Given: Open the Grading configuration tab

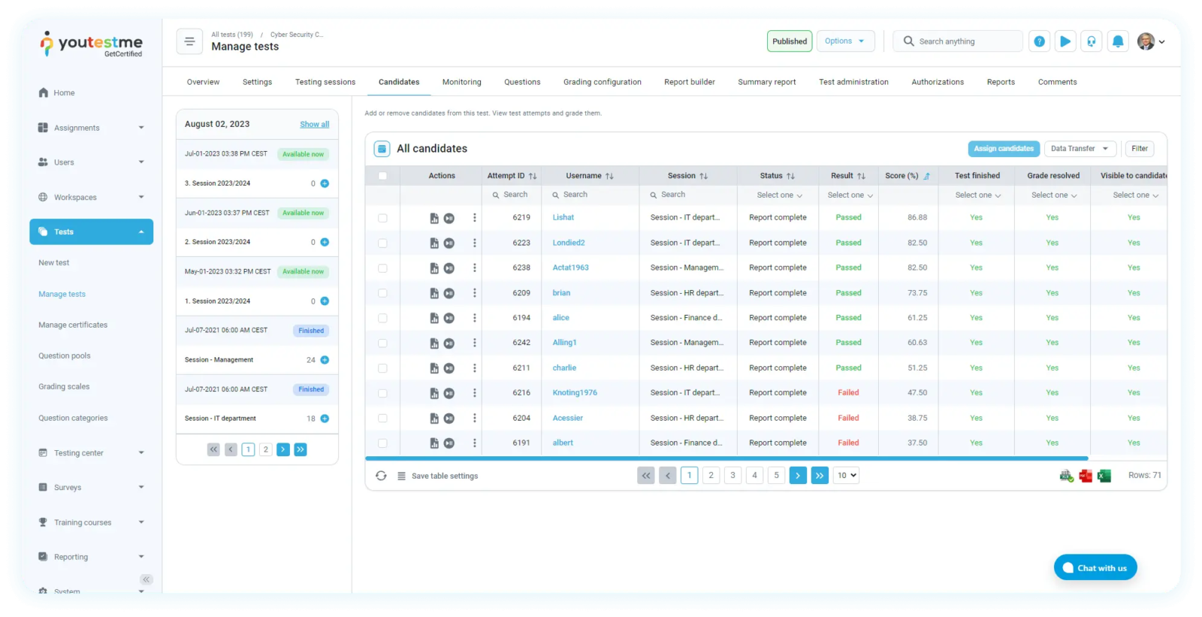Looking at the screenshot, I should click(602, 82).
